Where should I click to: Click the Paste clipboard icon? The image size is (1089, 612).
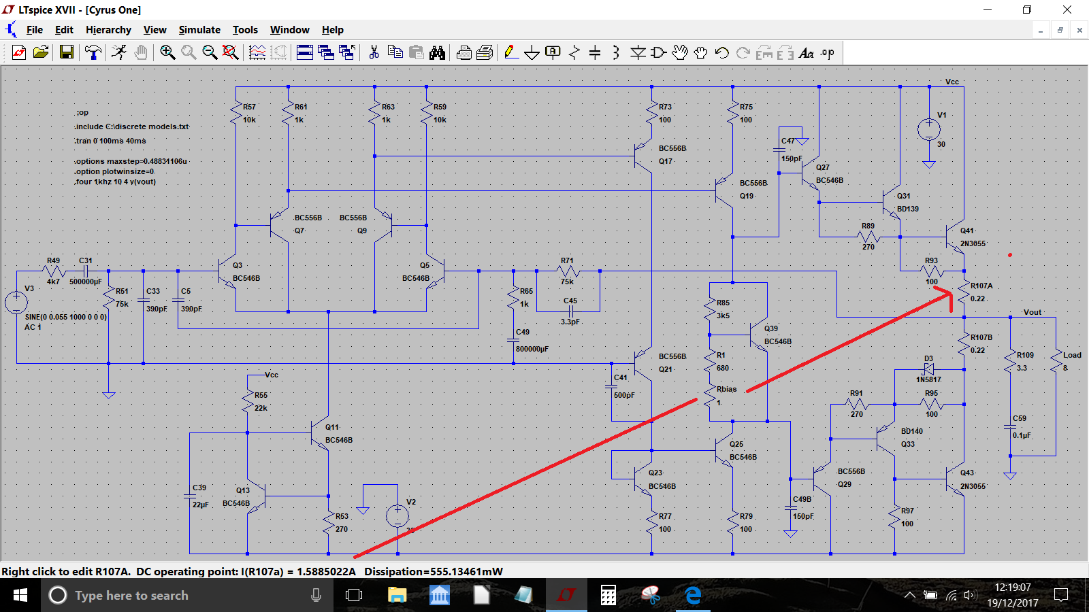coord(417,52)
